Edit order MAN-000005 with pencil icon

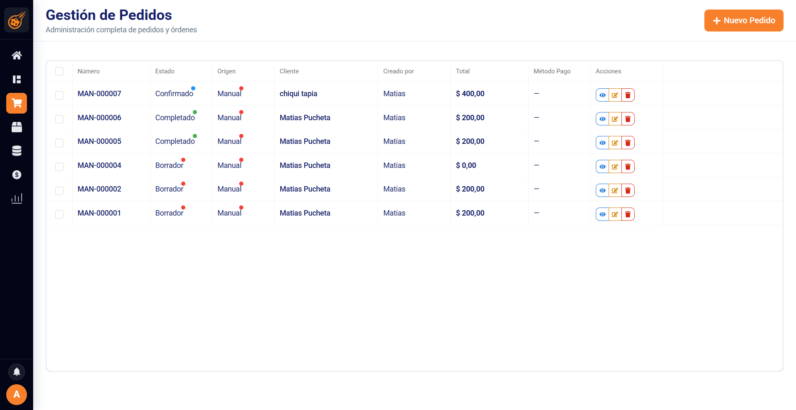pyautogui.click(x=615, y=143)
